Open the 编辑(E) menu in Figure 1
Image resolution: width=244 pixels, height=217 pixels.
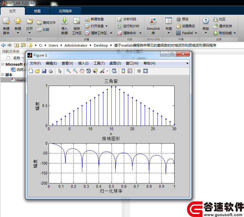51,63
